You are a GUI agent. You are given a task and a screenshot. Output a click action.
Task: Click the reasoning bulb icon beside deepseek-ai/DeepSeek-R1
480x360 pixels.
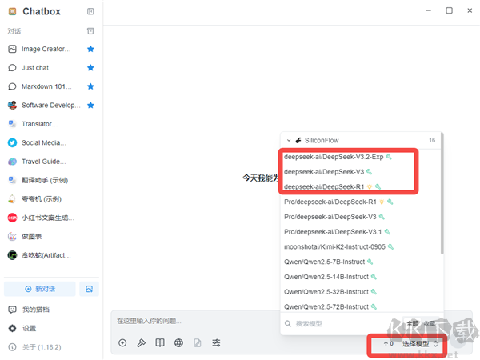(370, 187)
